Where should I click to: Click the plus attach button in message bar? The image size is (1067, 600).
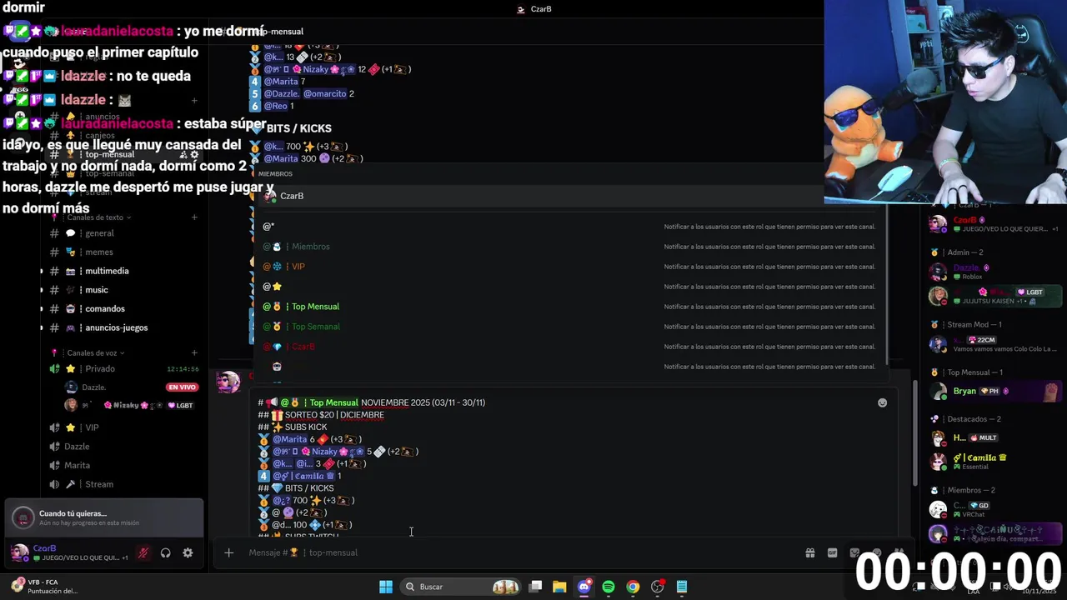pos(228,552)
